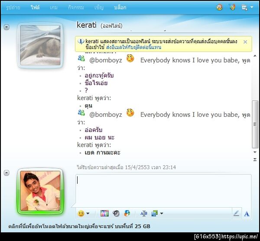Click the info icon in yellow notification

[81, 41]
